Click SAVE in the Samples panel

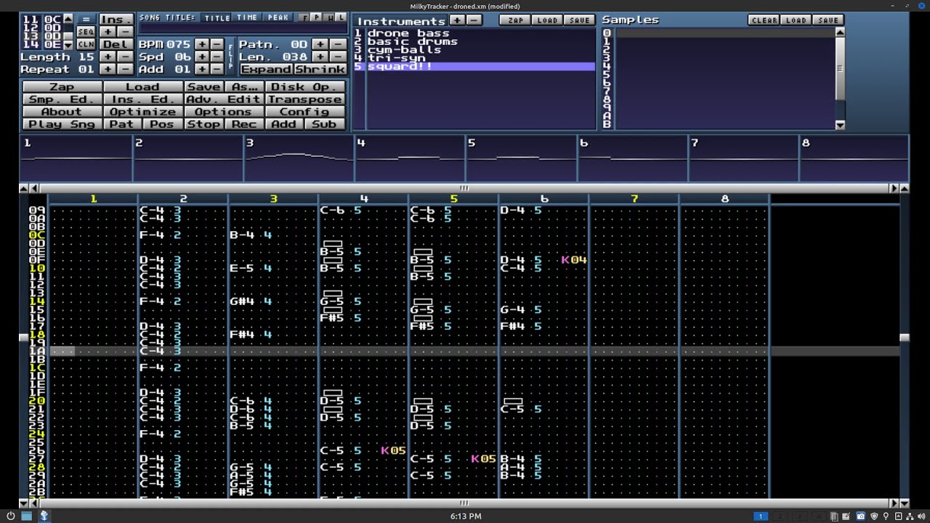pos(828,20)
